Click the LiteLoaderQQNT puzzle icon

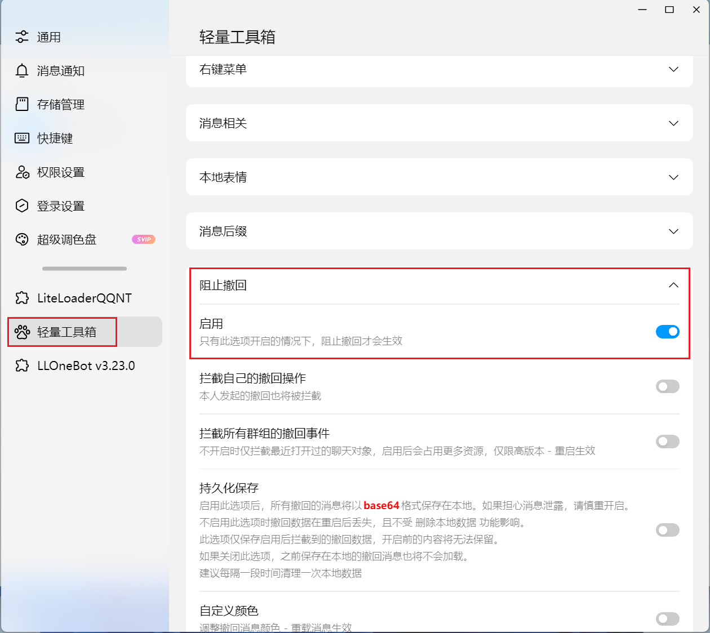click(22, 298)
